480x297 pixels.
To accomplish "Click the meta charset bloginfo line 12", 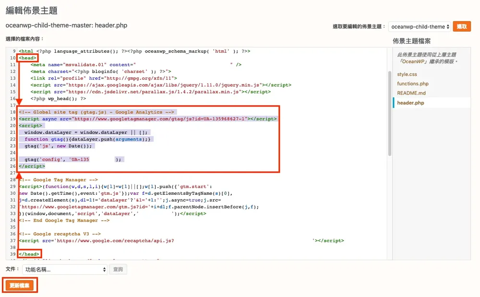I will tap(101, 71).
